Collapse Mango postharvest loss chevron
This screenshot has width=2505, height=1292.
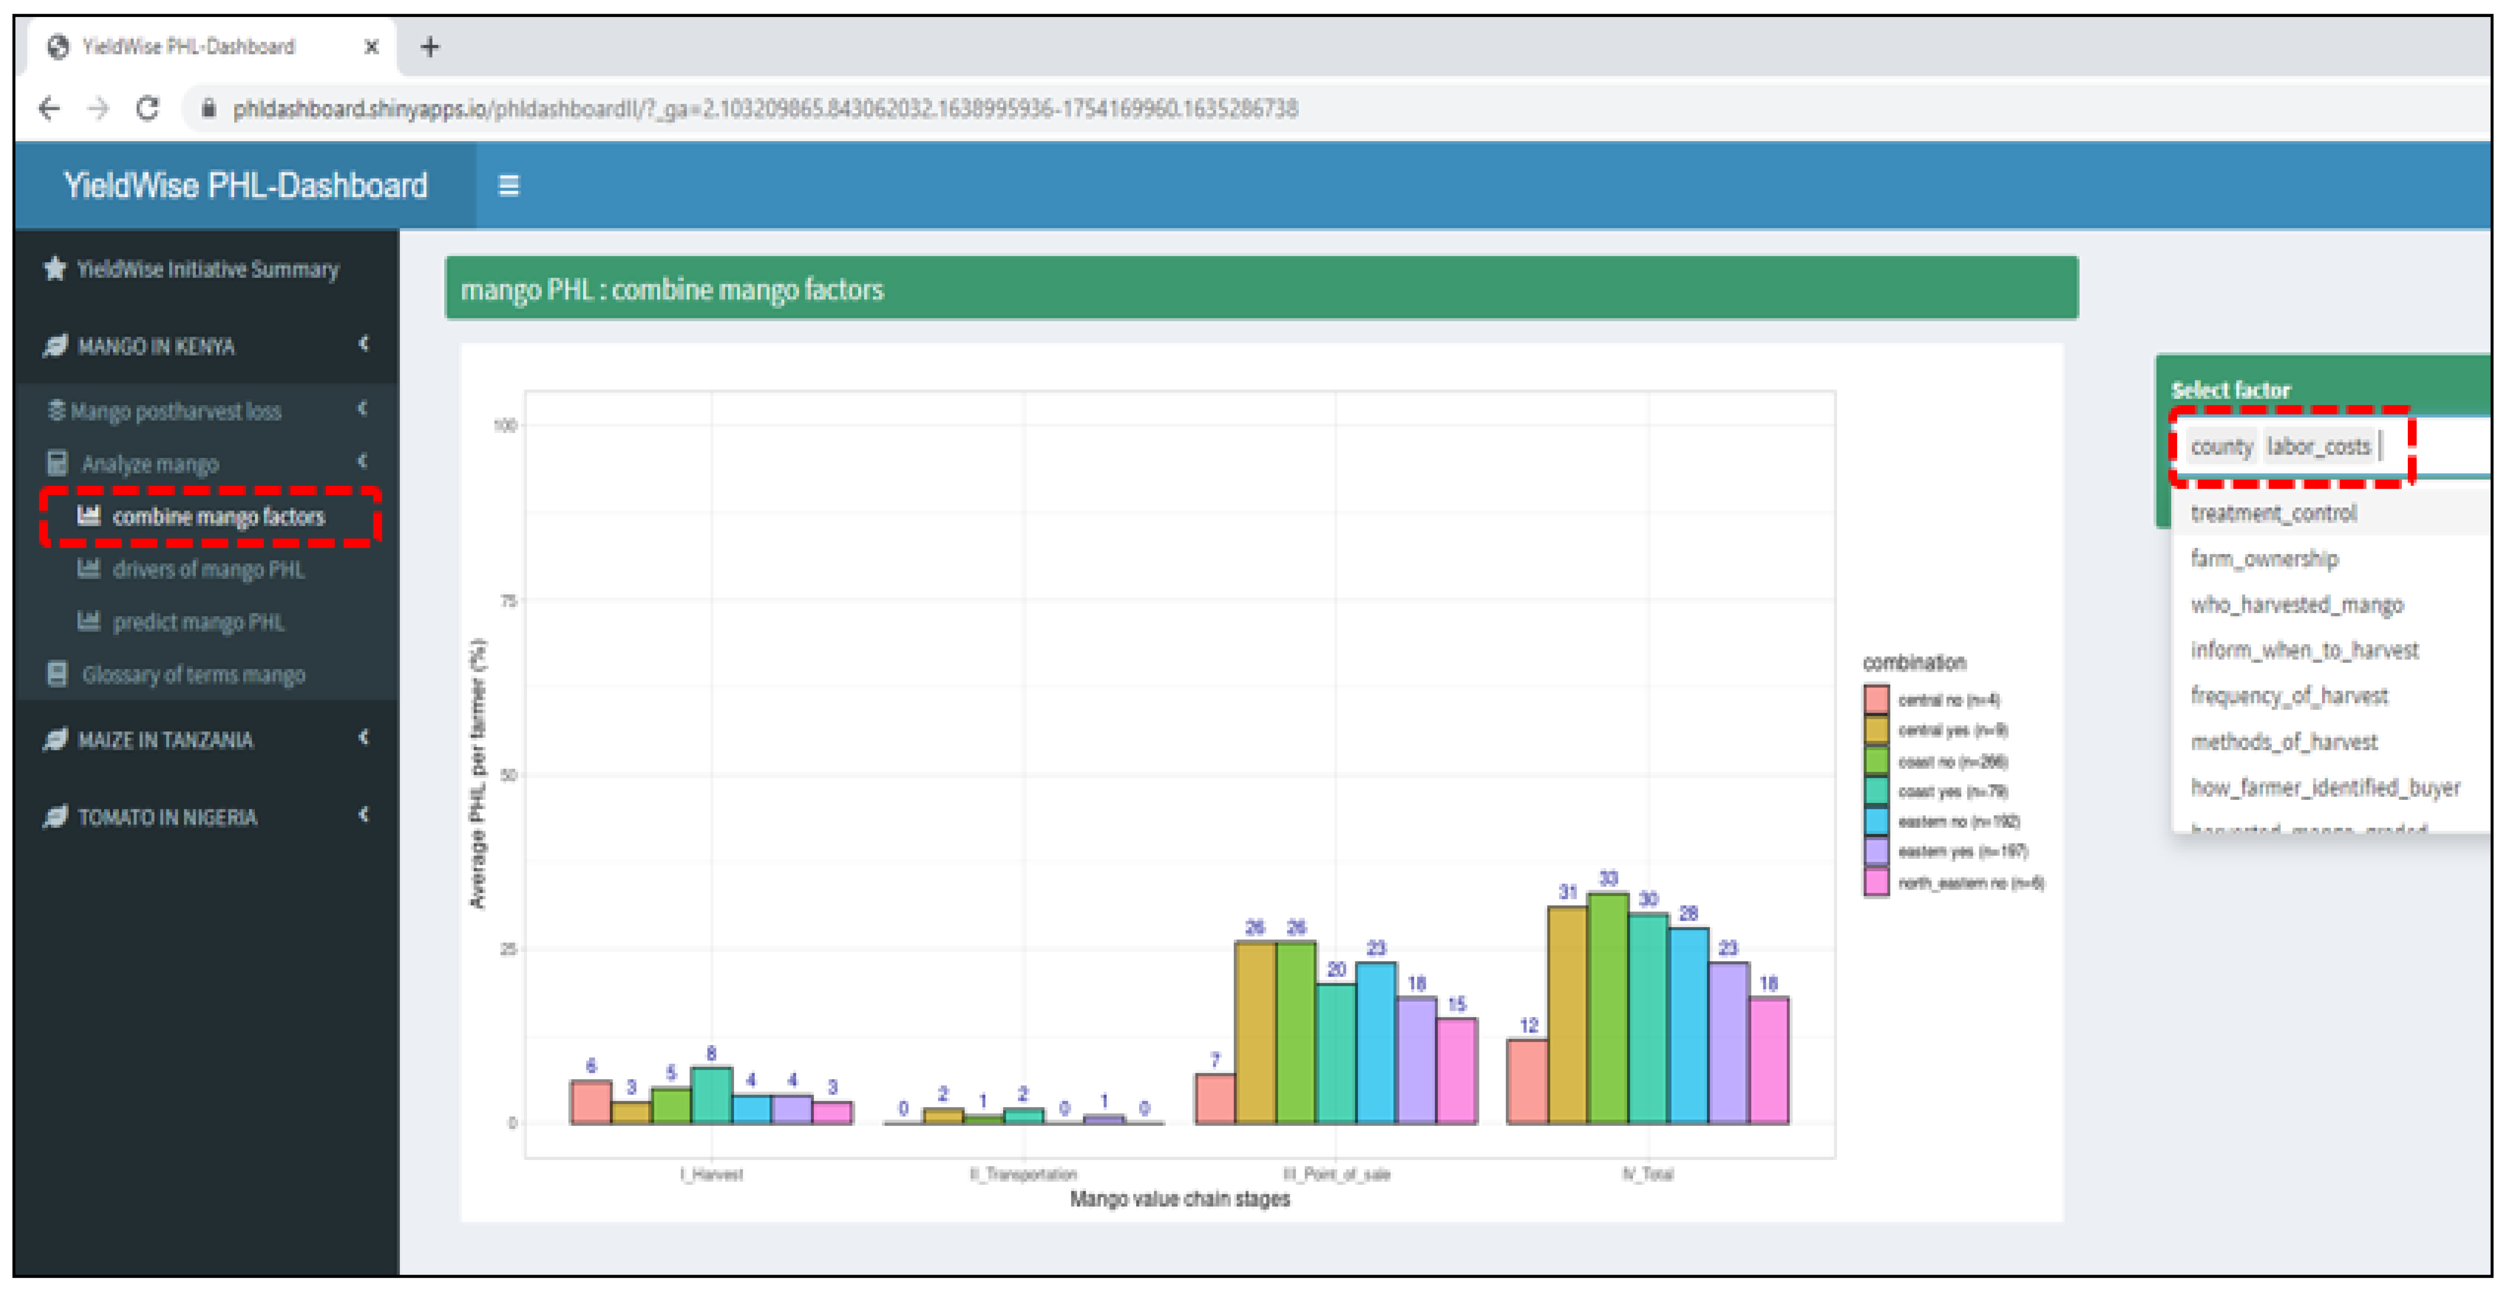click(x=363, y=409)
